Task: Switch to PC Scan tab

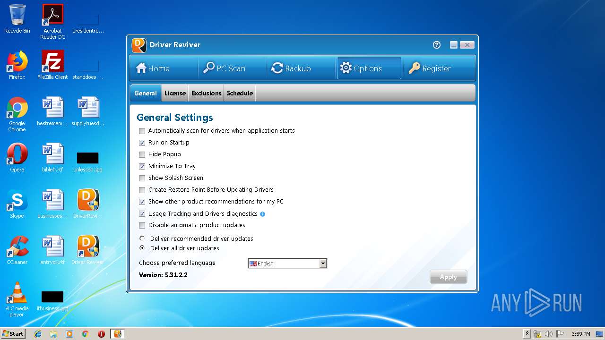Action: click(232, 68)
